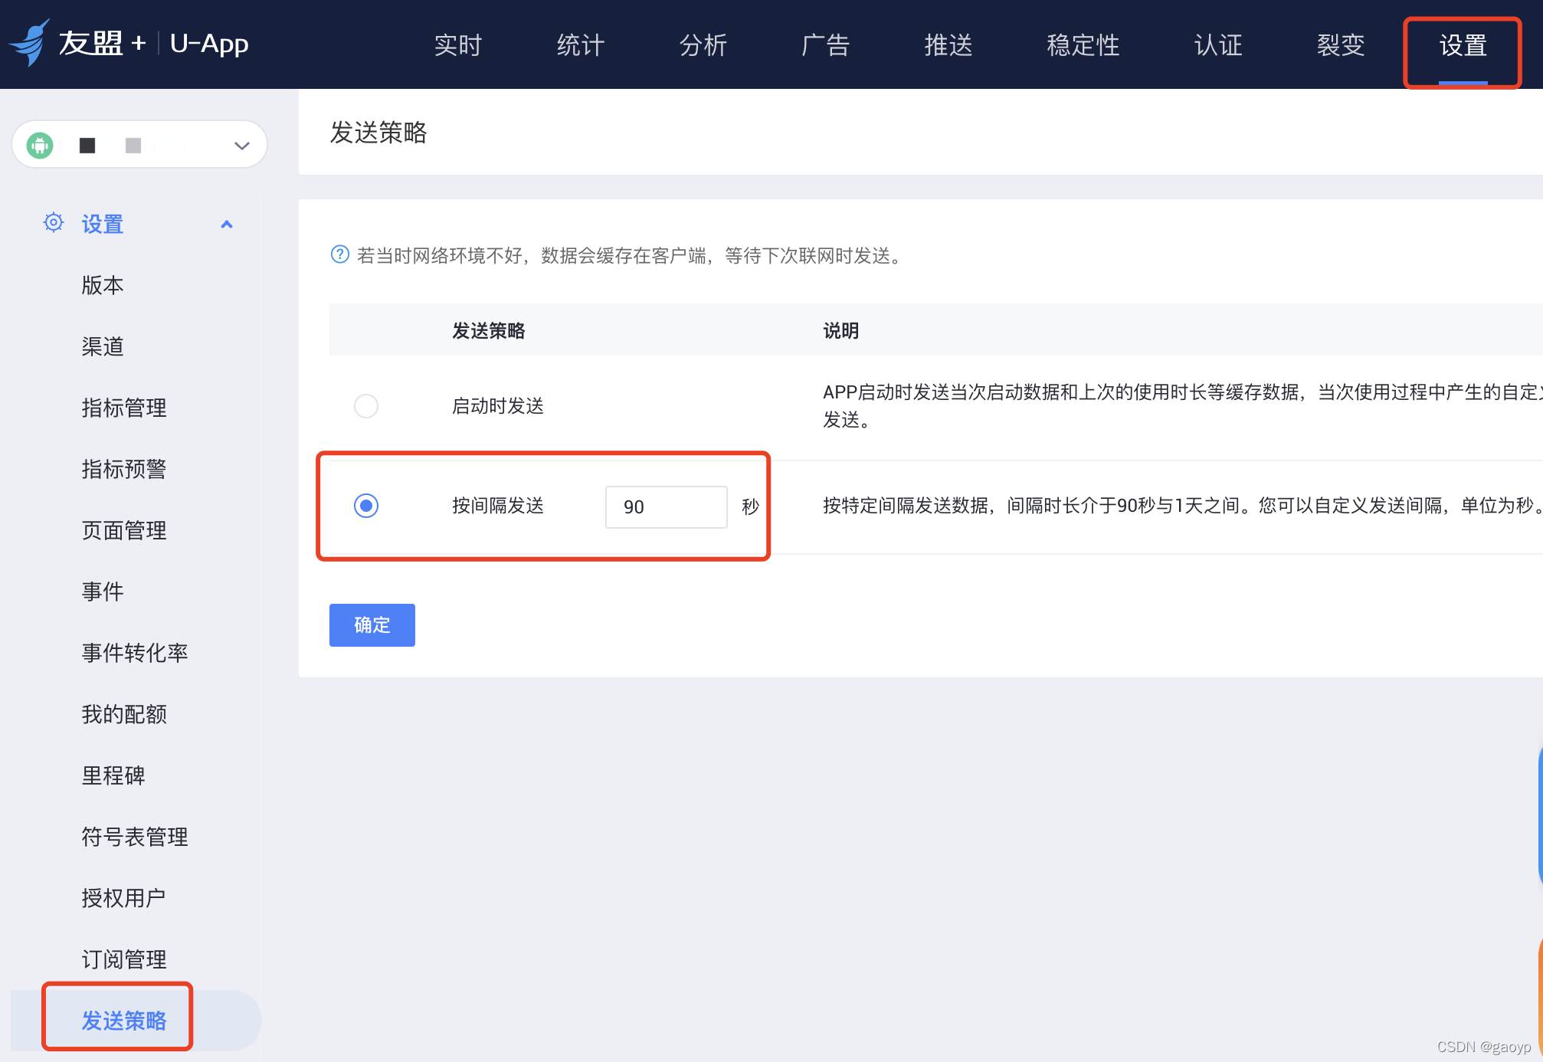
Task: Select the 发送策略 sidebar item
Action: [124, 1021]
